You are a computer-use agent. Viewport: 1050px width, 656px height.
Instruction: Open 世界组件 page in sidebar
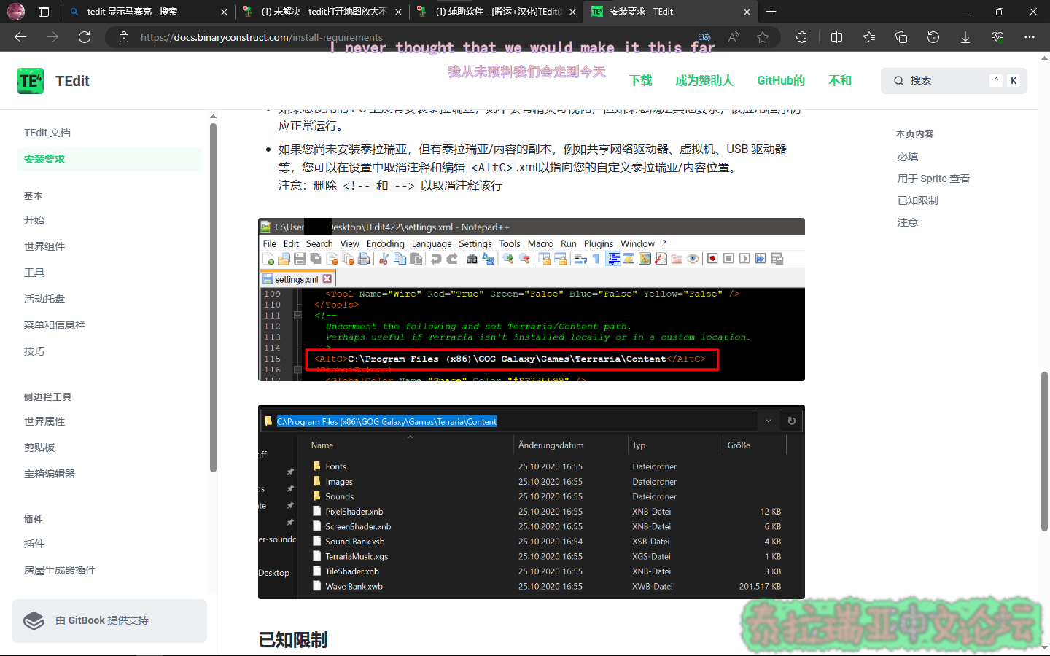pos(44,246)
